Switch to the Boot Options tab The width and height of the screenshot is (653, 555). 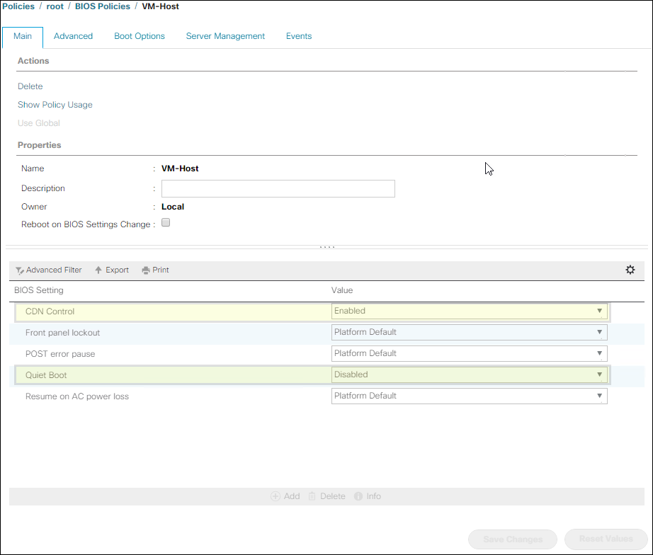[x=140, y=36]
